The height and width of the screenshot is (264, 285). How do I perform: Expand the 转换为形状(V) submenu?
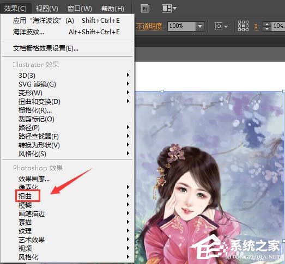66,145
